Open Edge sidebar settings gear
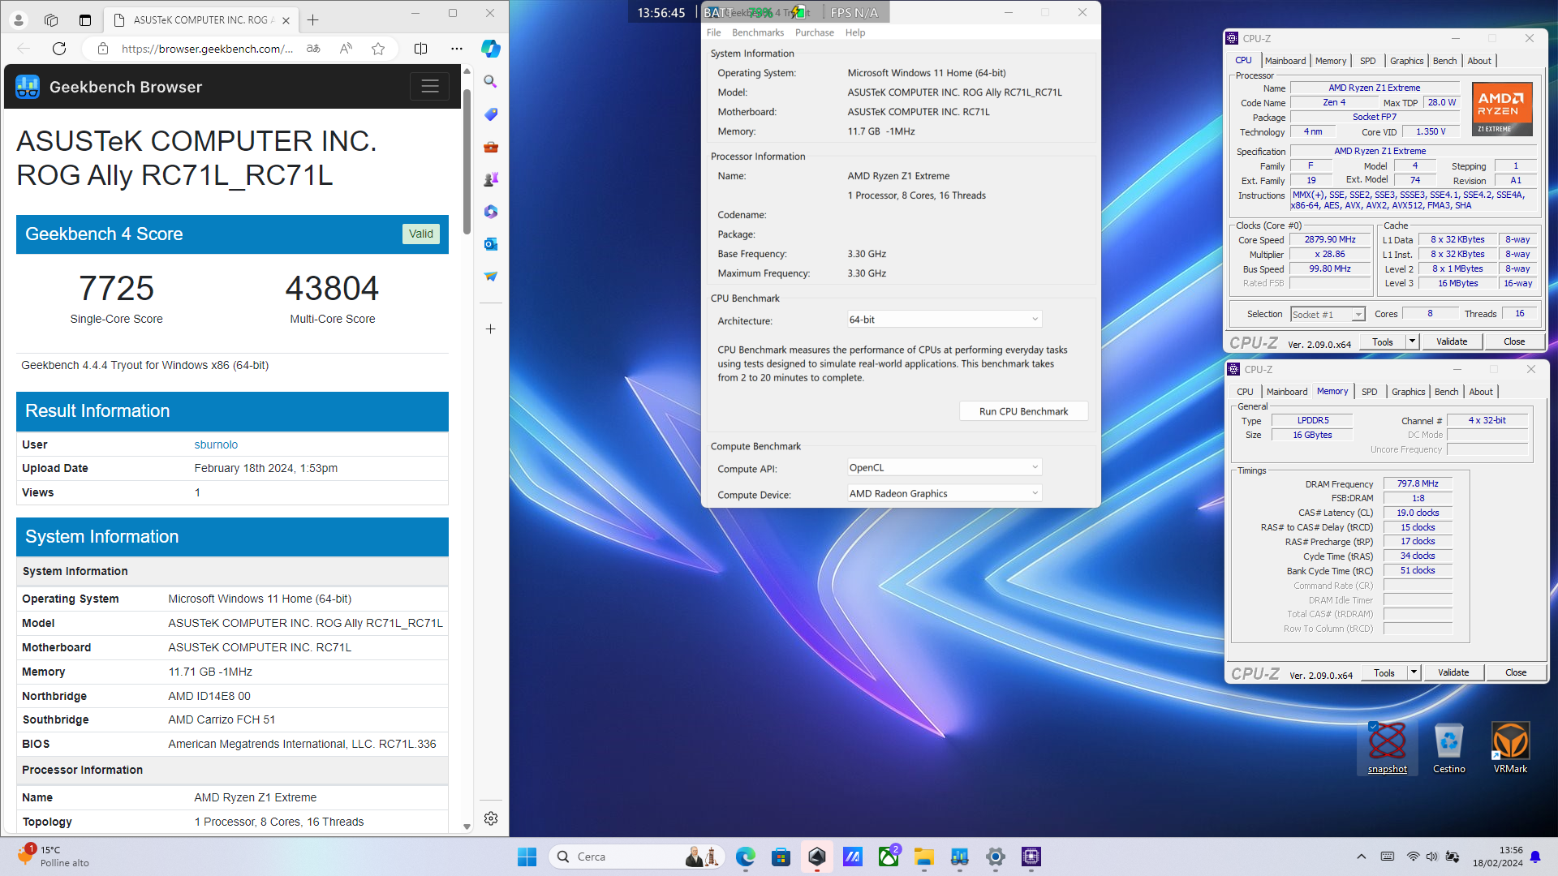This screenshot has width=1558, height=876. tap(490, 818)
